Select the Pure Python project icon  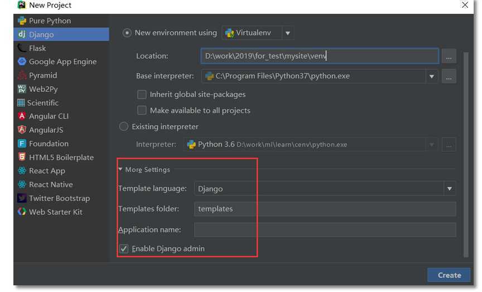[x=22, y=21]
